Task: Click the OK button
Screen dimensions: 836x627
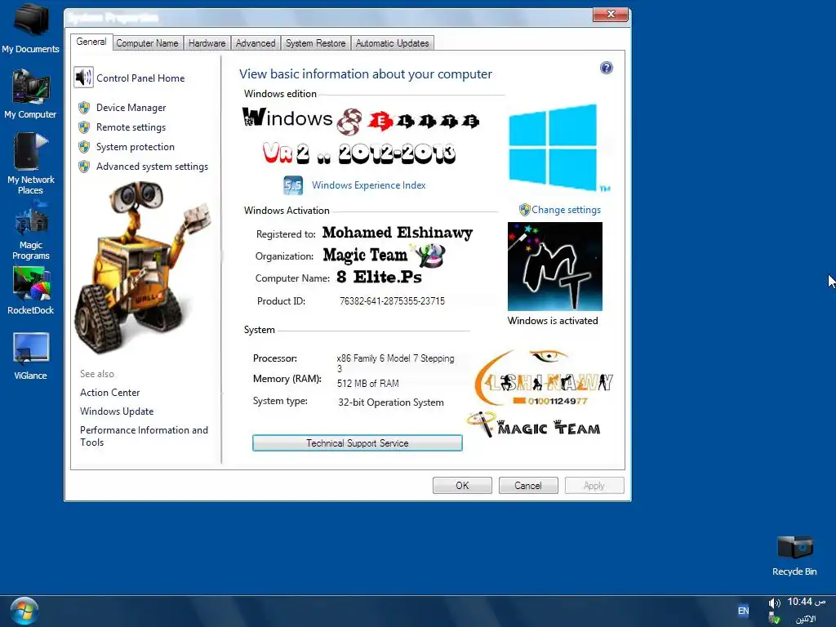Action: tap(462, 485)
